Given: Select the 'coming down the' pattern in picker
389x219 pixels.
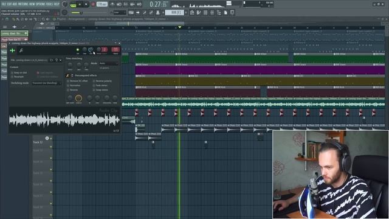Looking at the screenshot, I should pyautogui.click(x=14, y=33).
